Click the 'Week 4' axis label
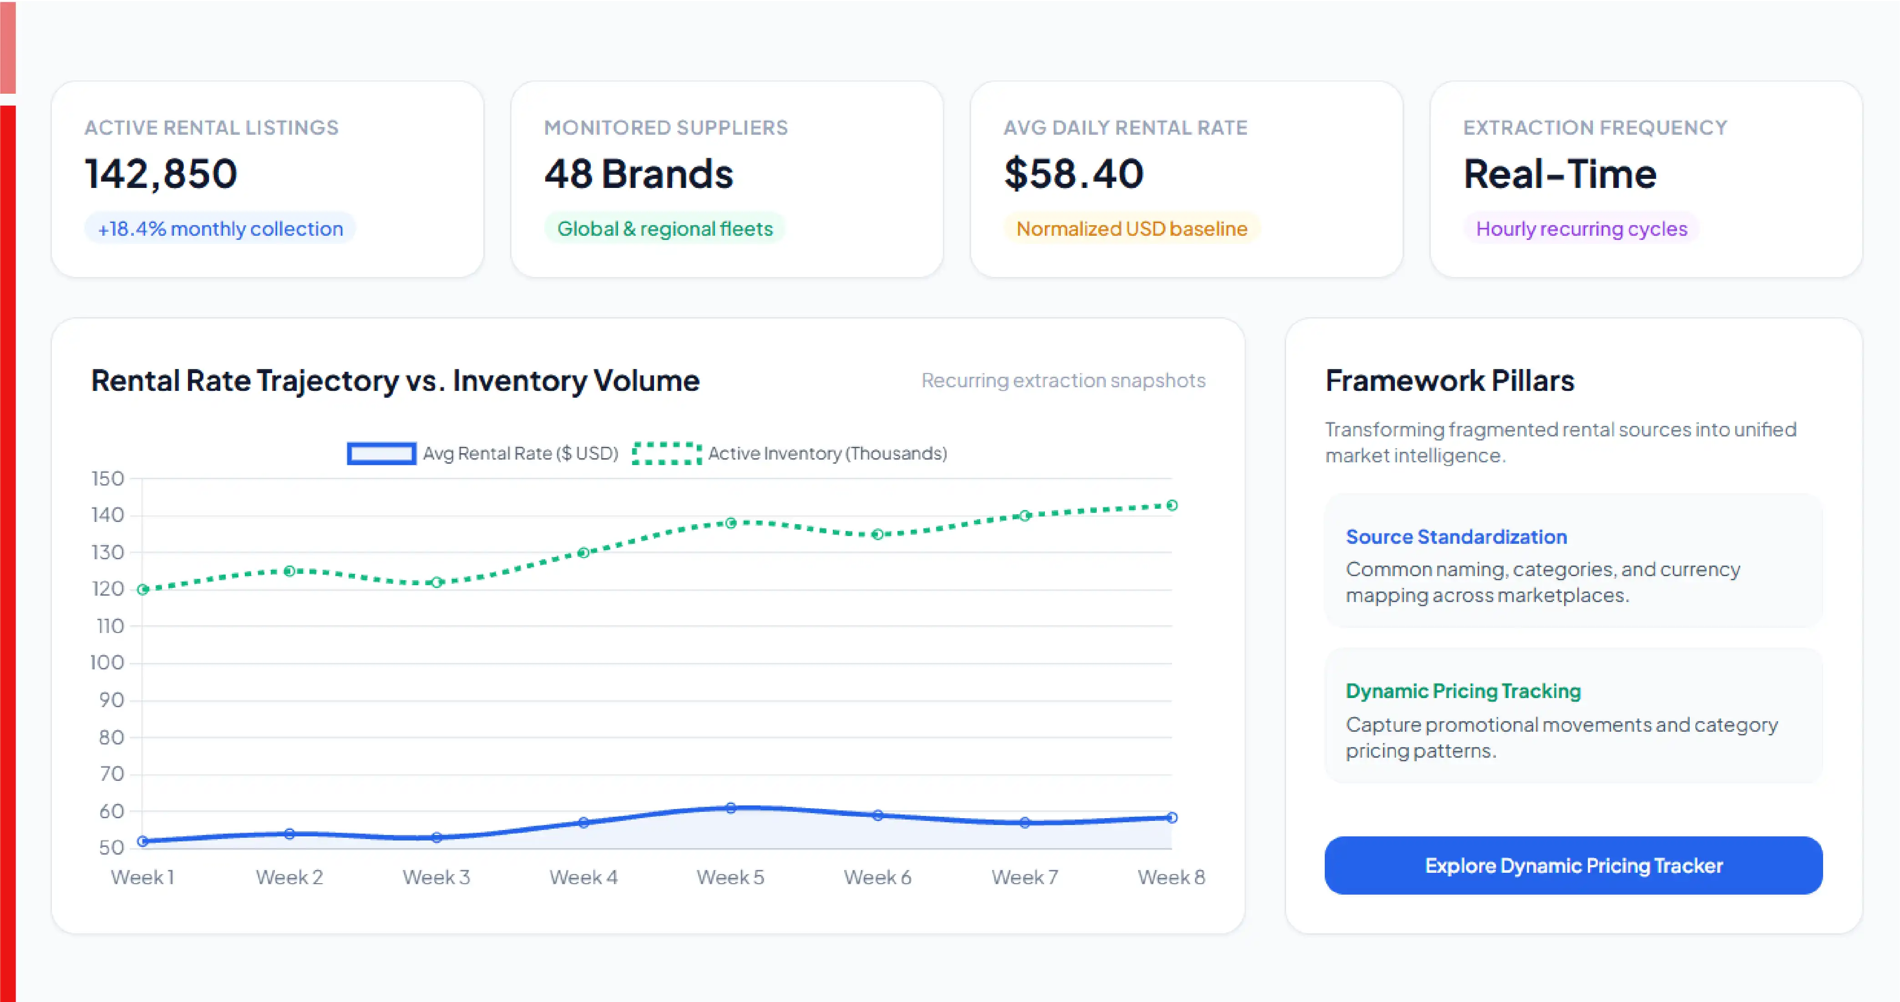The width and height of the screenshot is (1900, 1002). coord(583,877)
